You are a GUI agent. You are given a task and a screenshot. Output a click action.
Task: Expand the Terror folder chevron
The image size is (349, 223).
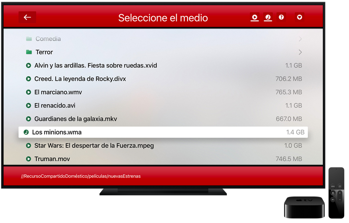point(300,52)
